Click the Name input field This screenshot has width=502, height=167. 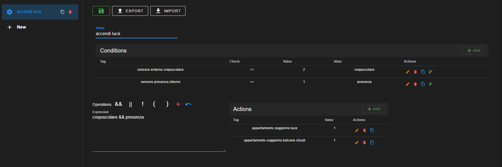(136, 34)
